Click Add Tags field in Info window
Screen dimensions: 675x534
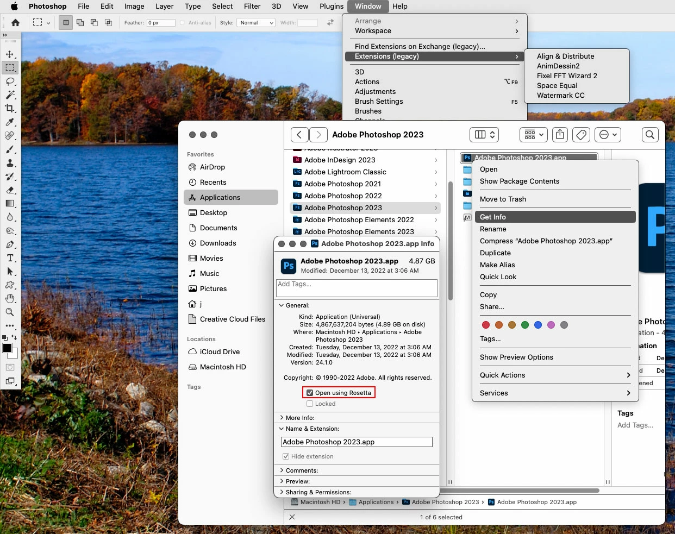pos(357,288)
